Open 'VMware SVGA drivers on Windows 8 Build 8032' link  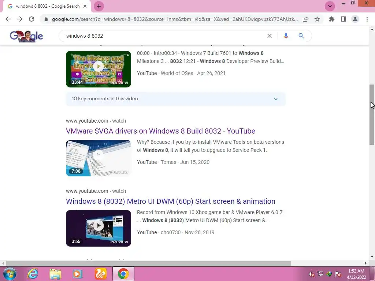click(x=160, y=131)
